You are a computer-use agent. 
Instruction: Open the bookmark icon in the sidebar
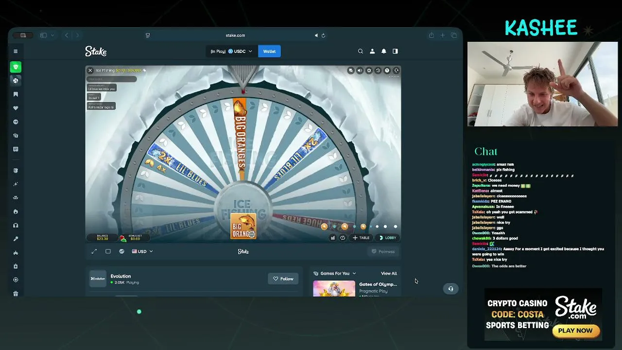pyautogui.click(x=16, y=94)
